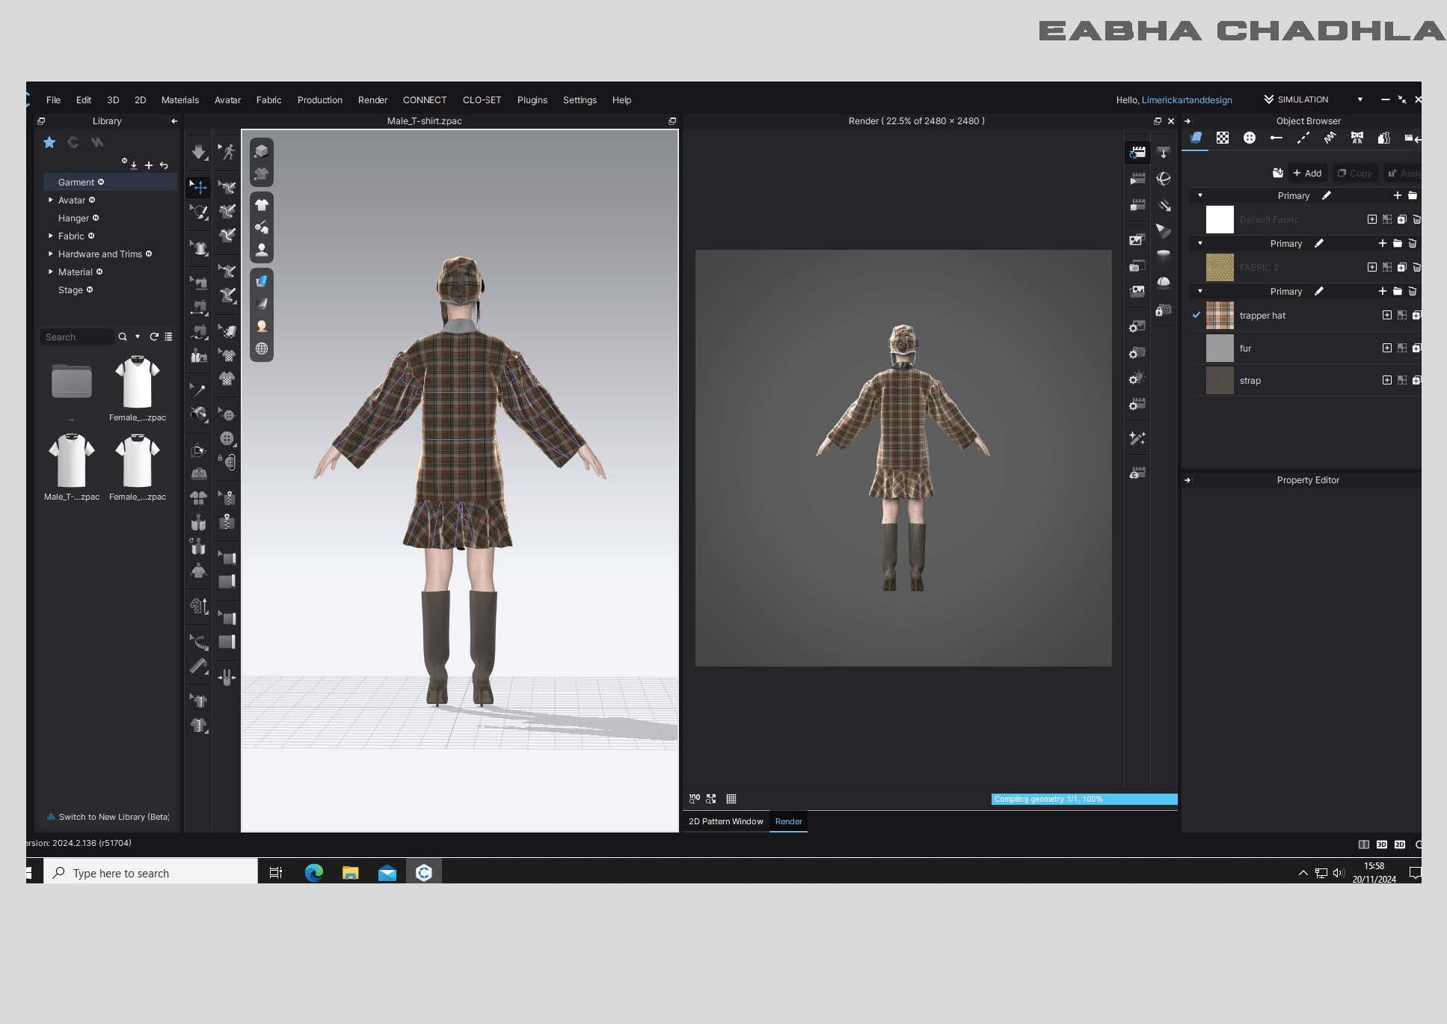Select the fur fabric grey swatch
Viewport: 1447px width, 1024px height.
1220,348
